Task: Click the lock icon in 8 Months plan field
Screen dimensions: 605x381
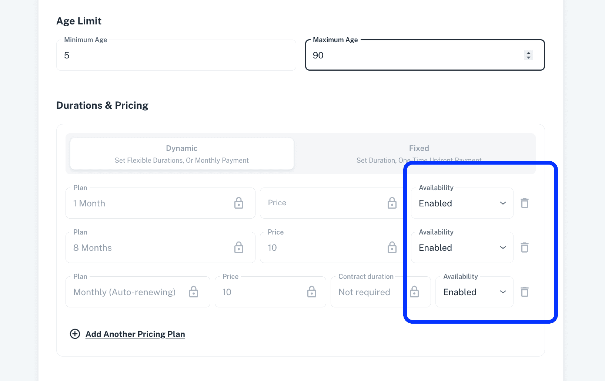Action: 239,247
